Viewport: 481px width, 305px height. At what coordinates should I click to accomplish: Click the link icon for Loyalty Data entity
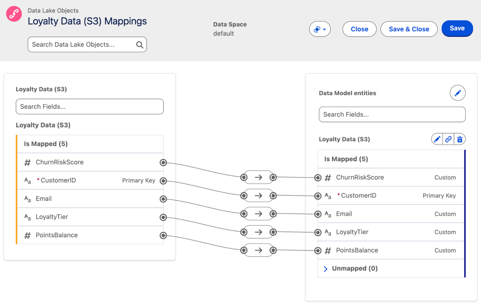(448, 139)
